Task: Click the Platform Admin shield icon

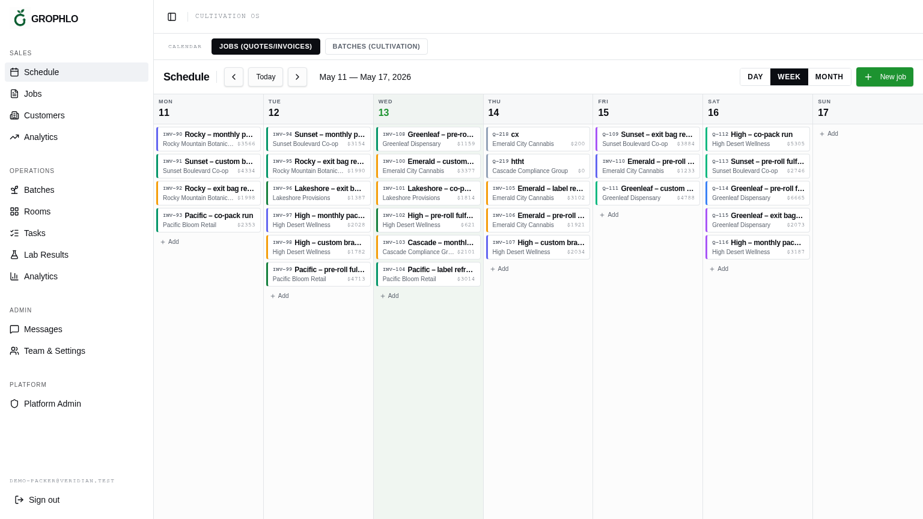Action: (x=14, y=404)
